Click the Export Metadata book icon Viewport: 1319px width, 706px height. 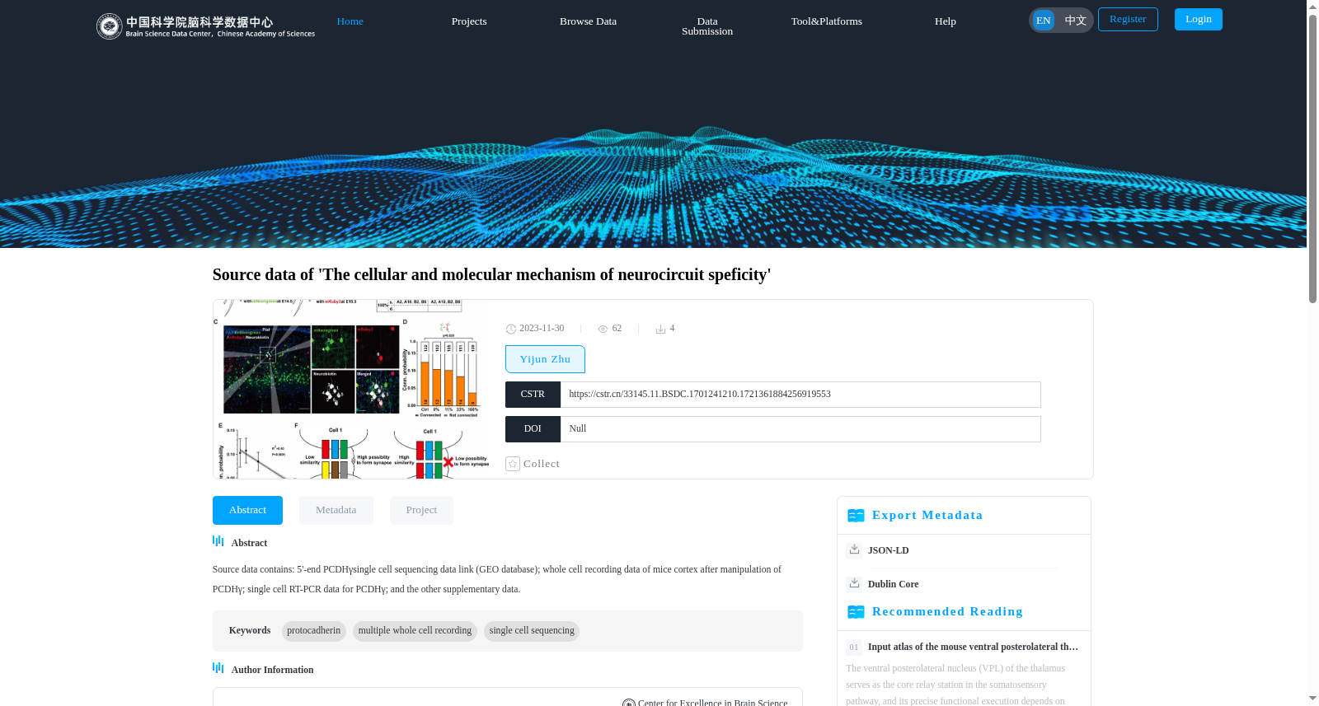pos(856,516)
